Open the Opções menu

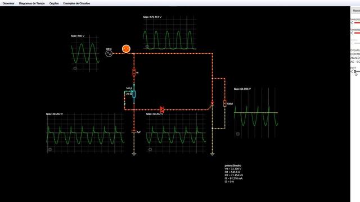click(54, 3)
